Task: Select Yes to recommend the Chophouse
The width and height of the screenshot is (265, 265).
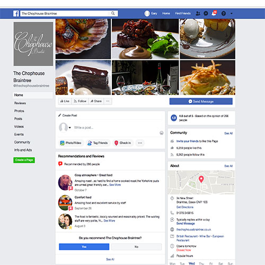Action: (x=84, y=246)
